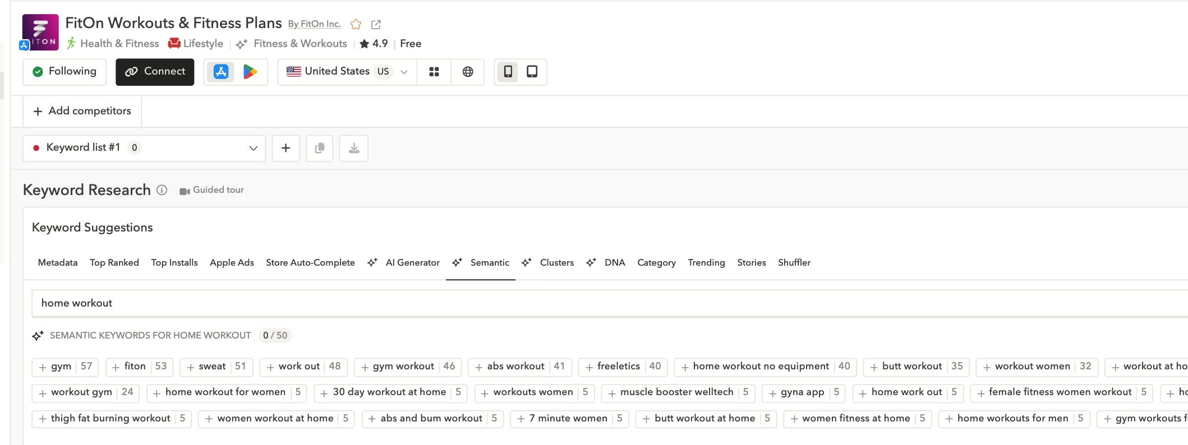Click the grid view icon

[434, 72]
